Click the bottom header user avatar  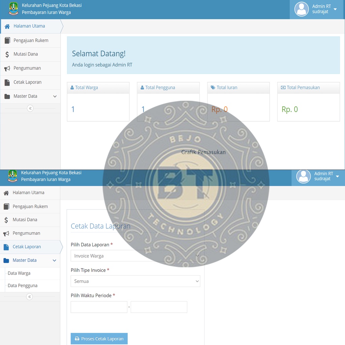pos(303,177)
